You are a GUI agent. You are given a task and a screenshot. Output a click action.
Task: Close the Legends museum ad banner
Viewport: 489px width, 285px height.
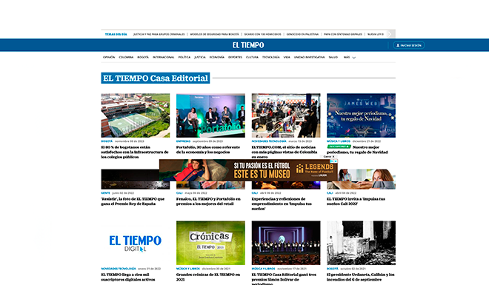(x=329, y=157)
